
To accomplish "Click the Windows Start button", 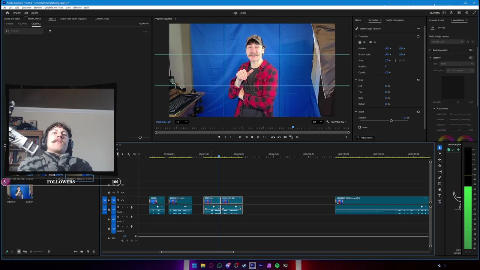I will point(194,265).
